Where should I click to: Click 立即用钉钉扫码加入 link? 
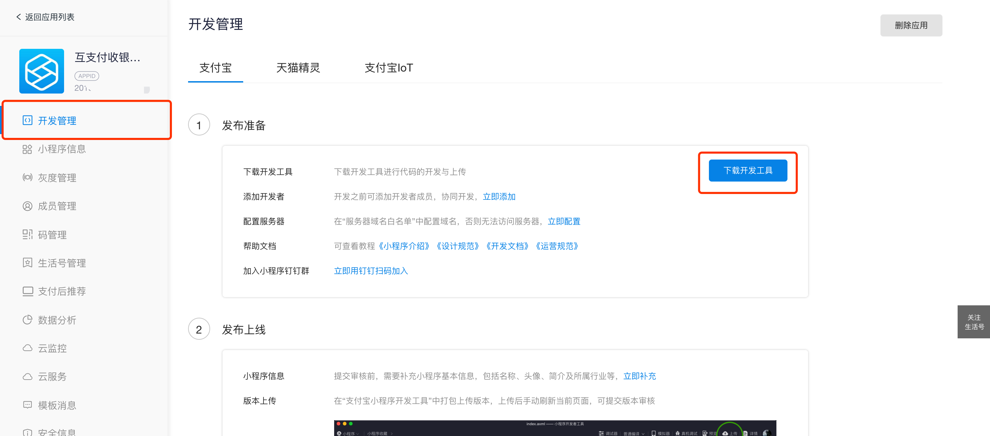coord(371,271)
